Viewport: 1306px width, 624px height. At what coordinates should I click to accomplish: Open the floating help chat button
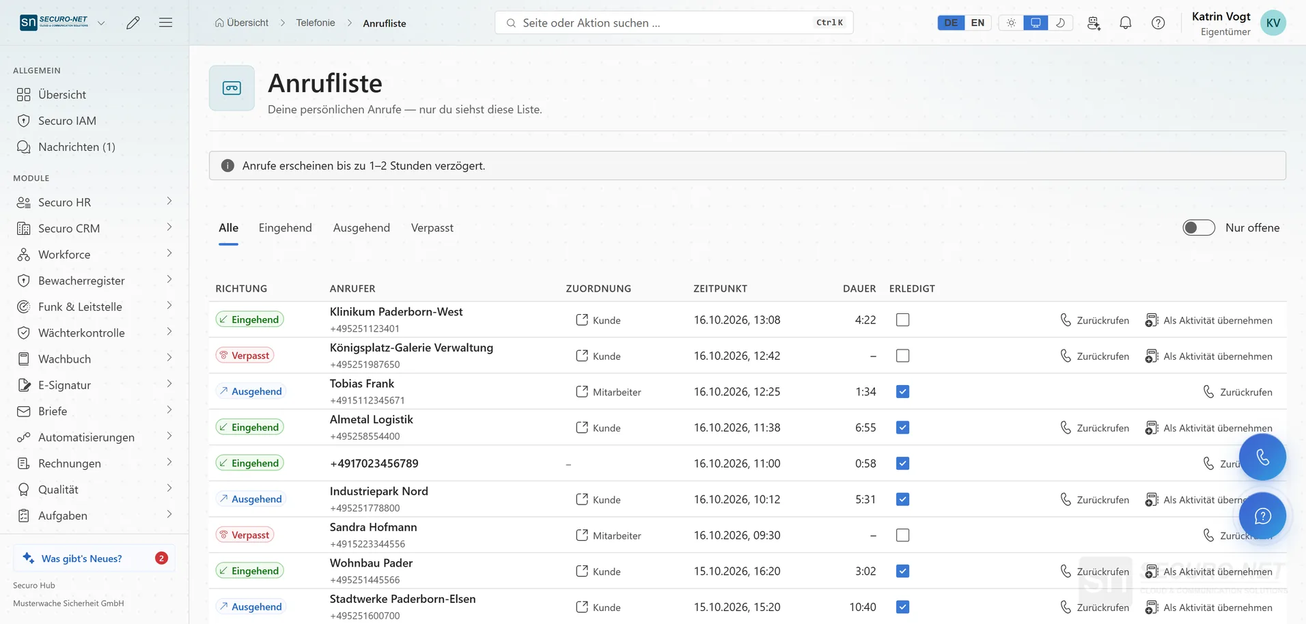click(x=1262, y=516)
